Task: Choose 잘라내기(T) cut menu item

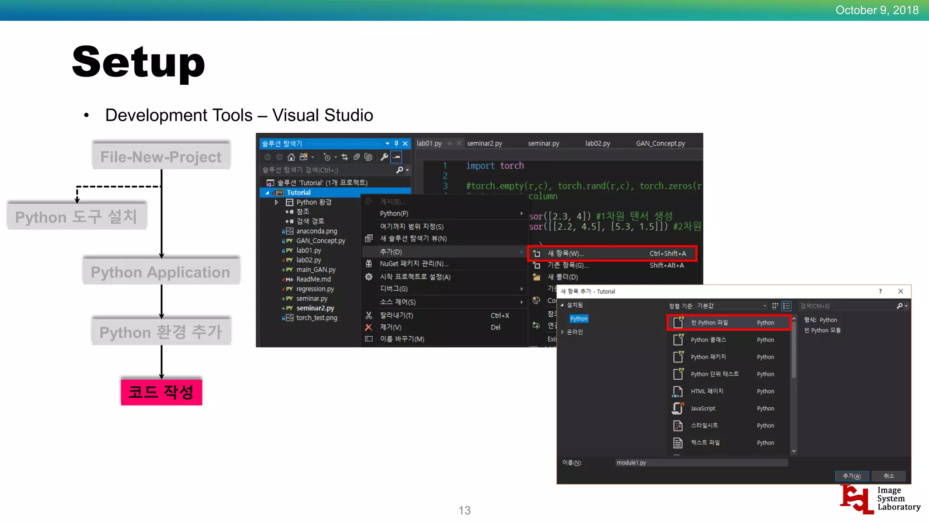Action: pyautogui.click(x=445, y=315)
